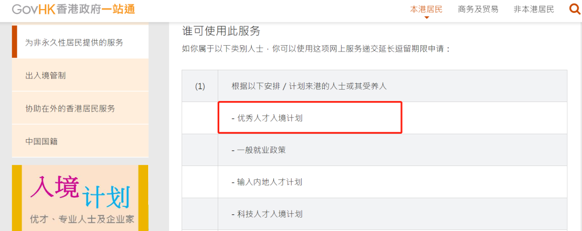Viewport: 582px width, 231px height.
Task: Click the 一般就业政策 row
Action: pyautogui.click(x=392, y=150)
